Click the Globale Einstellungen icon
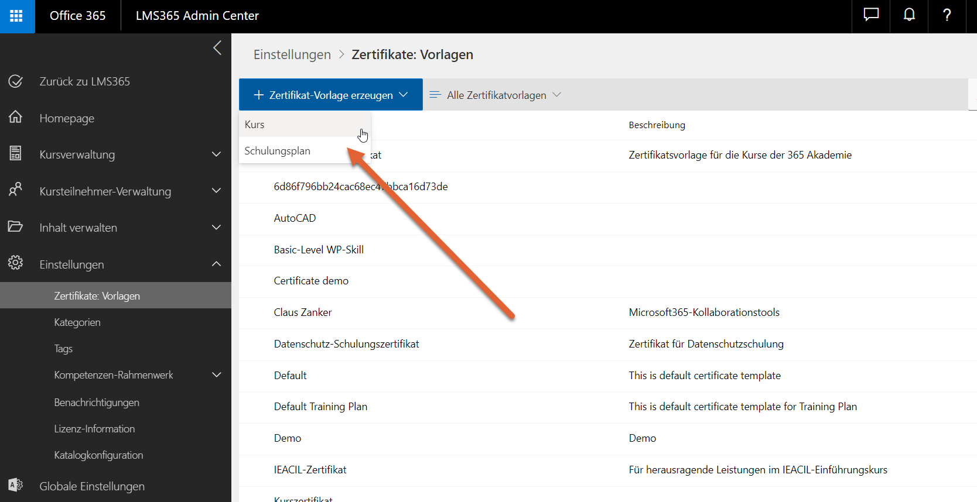The image size is (977, 502). pyautogui.click(x=16, y=486)
